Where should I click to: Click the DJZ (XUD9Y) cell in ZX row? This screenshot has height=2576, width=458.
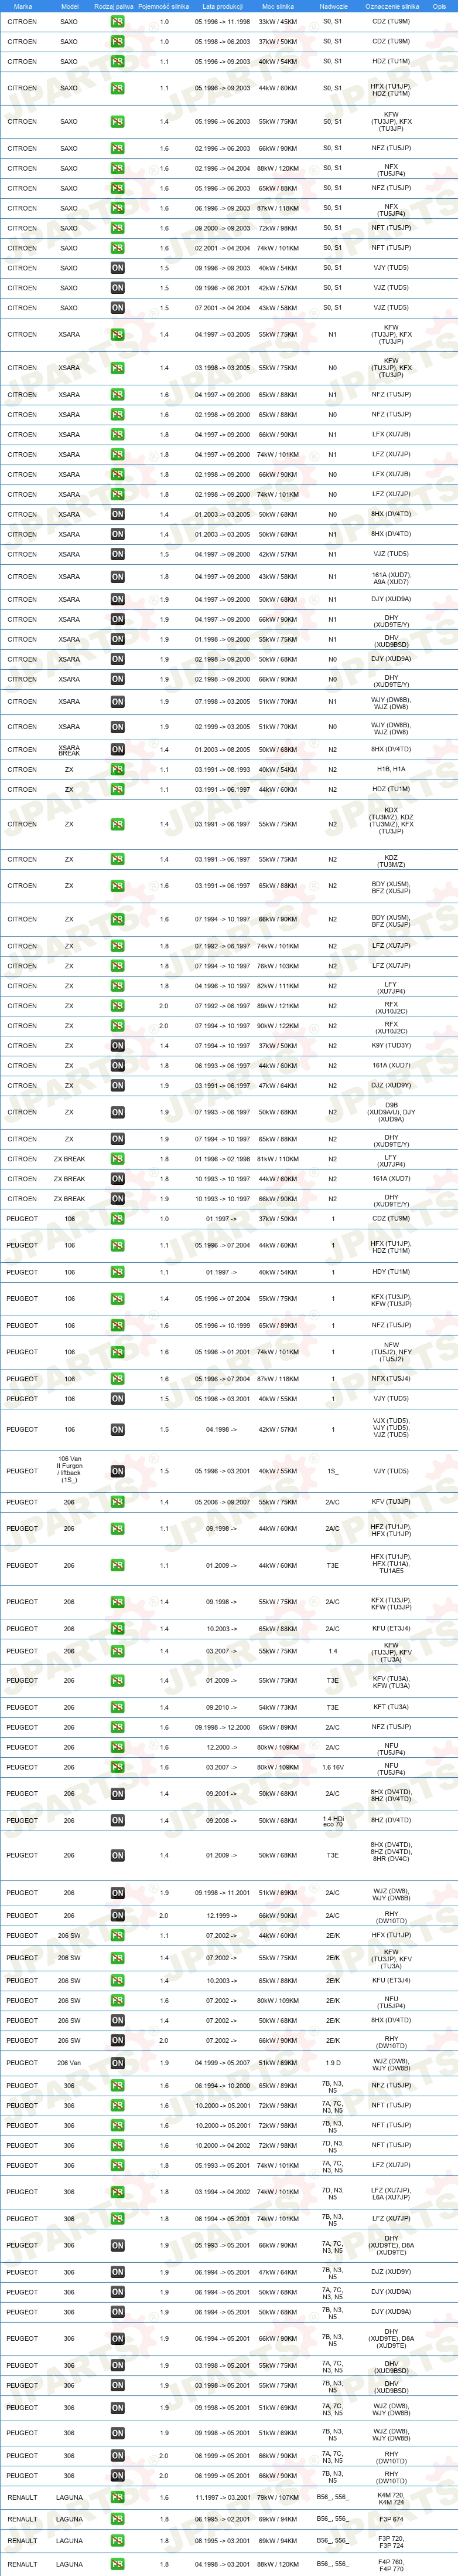391,1086
